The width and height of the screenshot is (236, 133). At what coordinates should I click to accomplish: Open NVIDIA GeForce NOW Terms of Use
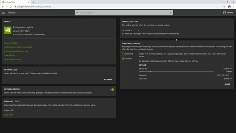pos(18,47)
